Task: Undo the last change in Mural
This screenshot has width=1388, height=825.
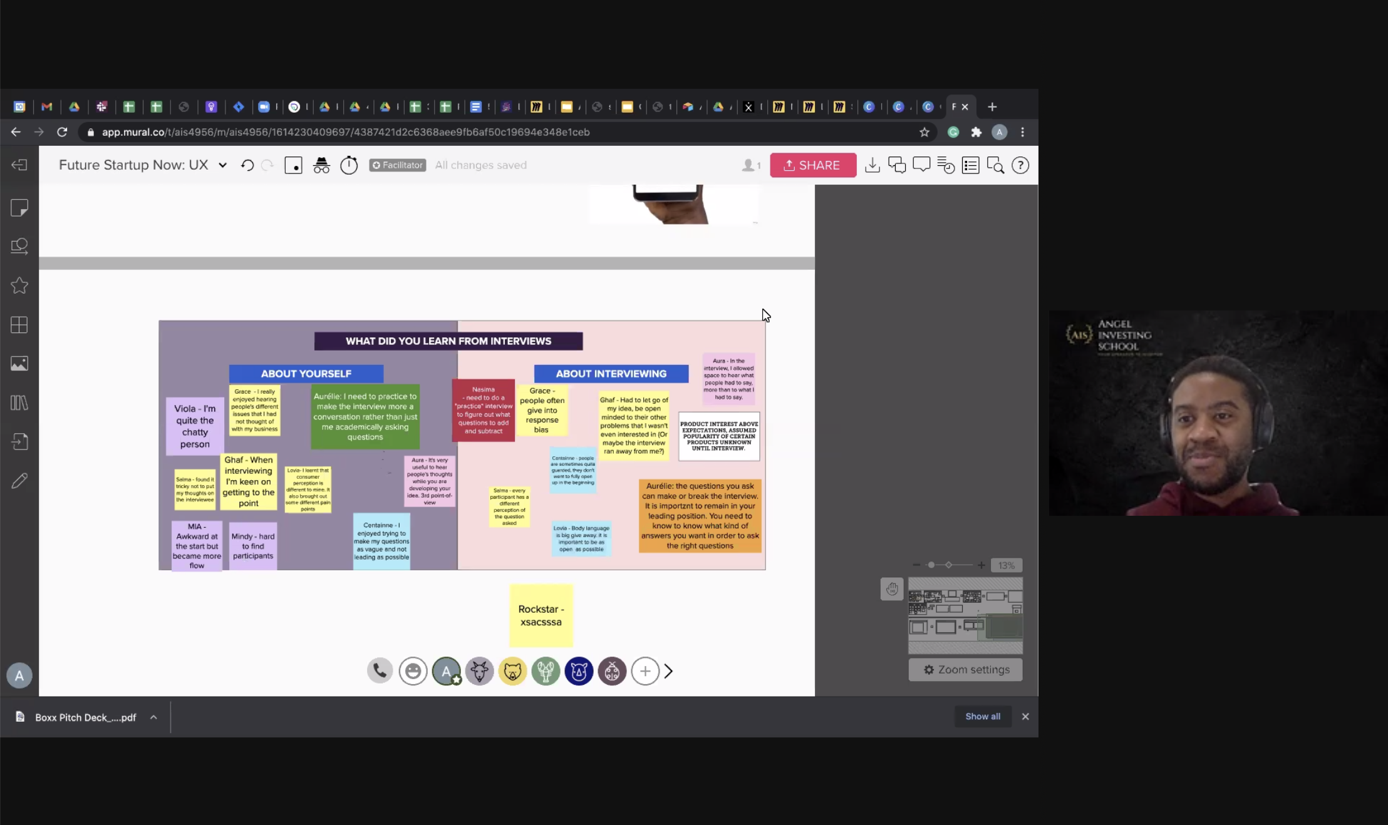Action: pyautogui.click(x=247, y=165)
